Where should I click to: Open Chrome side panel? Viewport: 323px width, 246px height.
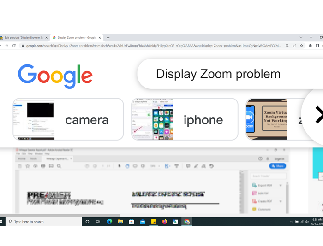tap(317, 46)
